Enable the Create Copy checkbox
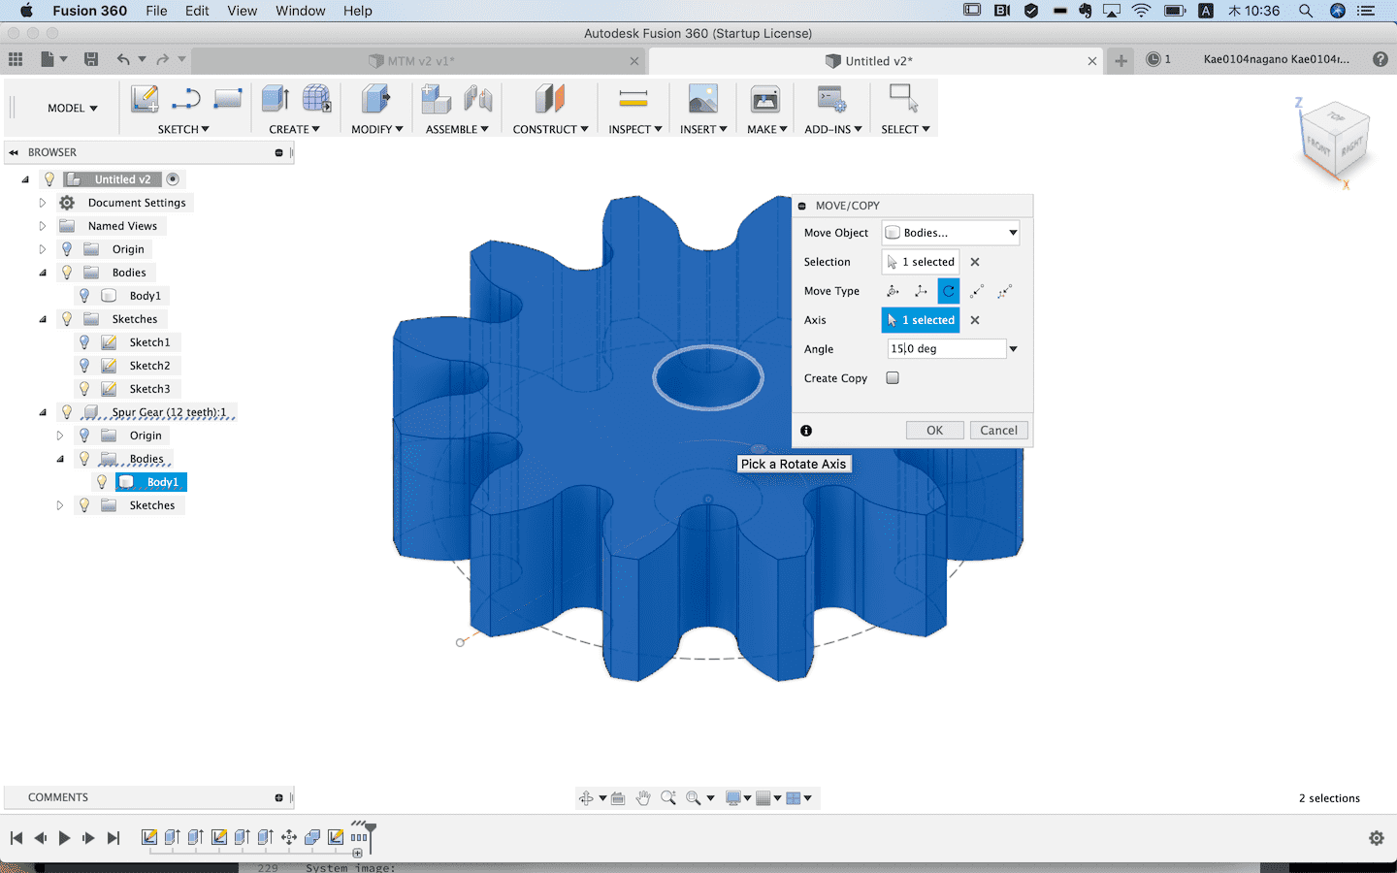Viewport: 1397px width, 873px height. pyautogui.click(x=893, y=378)
